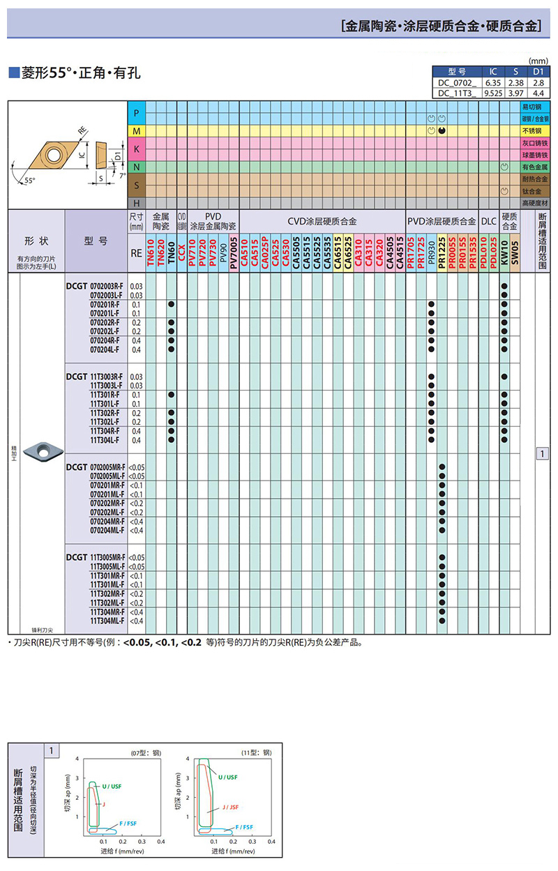Click the F / FSF label in 07-type chart

[x=128, y=825]
